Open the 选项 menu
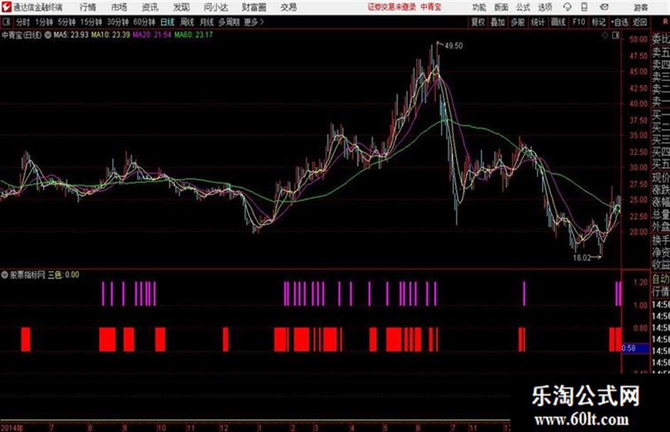 545,7
